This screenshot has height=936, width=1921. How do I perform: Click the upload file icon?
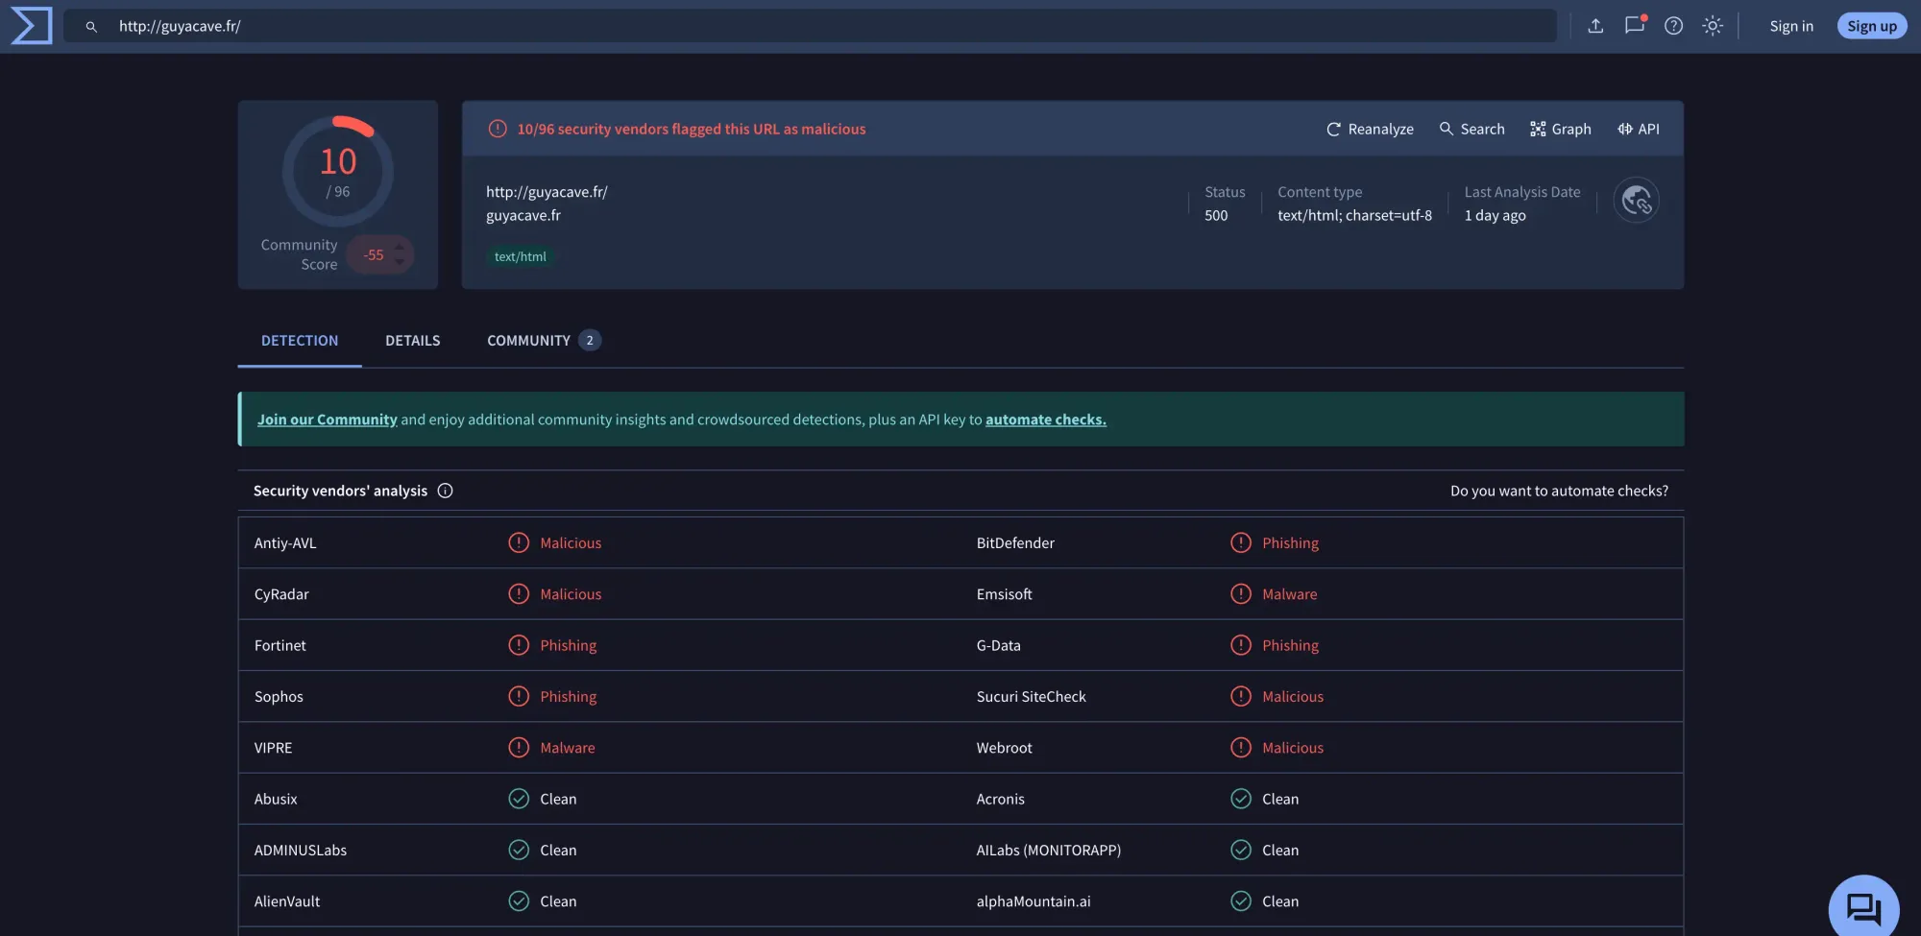click(x=1595, y=26)
